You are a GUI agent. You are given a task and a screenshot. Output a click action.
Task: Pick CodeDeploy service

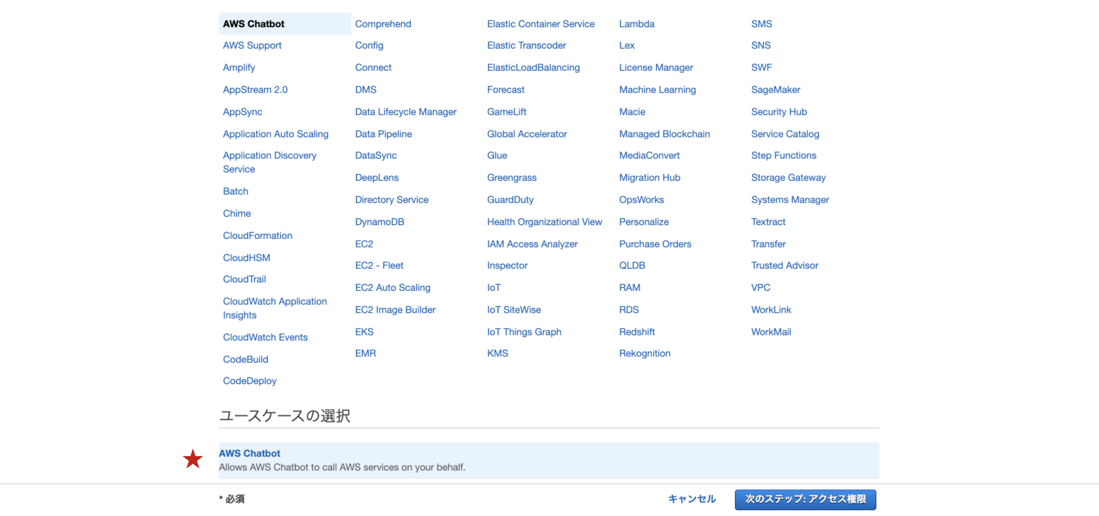pyautogui.click(x=250, y=381)
